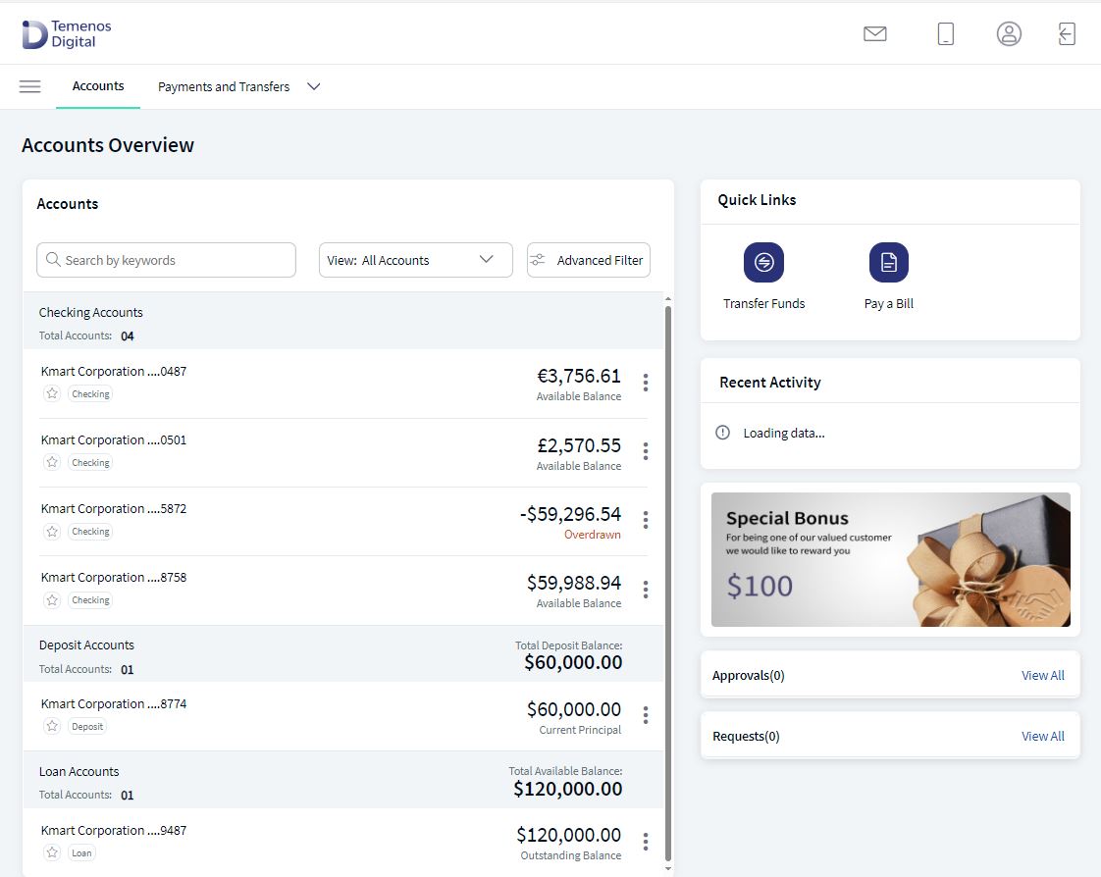Click the Recent Activity info icon

pyautogui.click(x=722, y=433)
